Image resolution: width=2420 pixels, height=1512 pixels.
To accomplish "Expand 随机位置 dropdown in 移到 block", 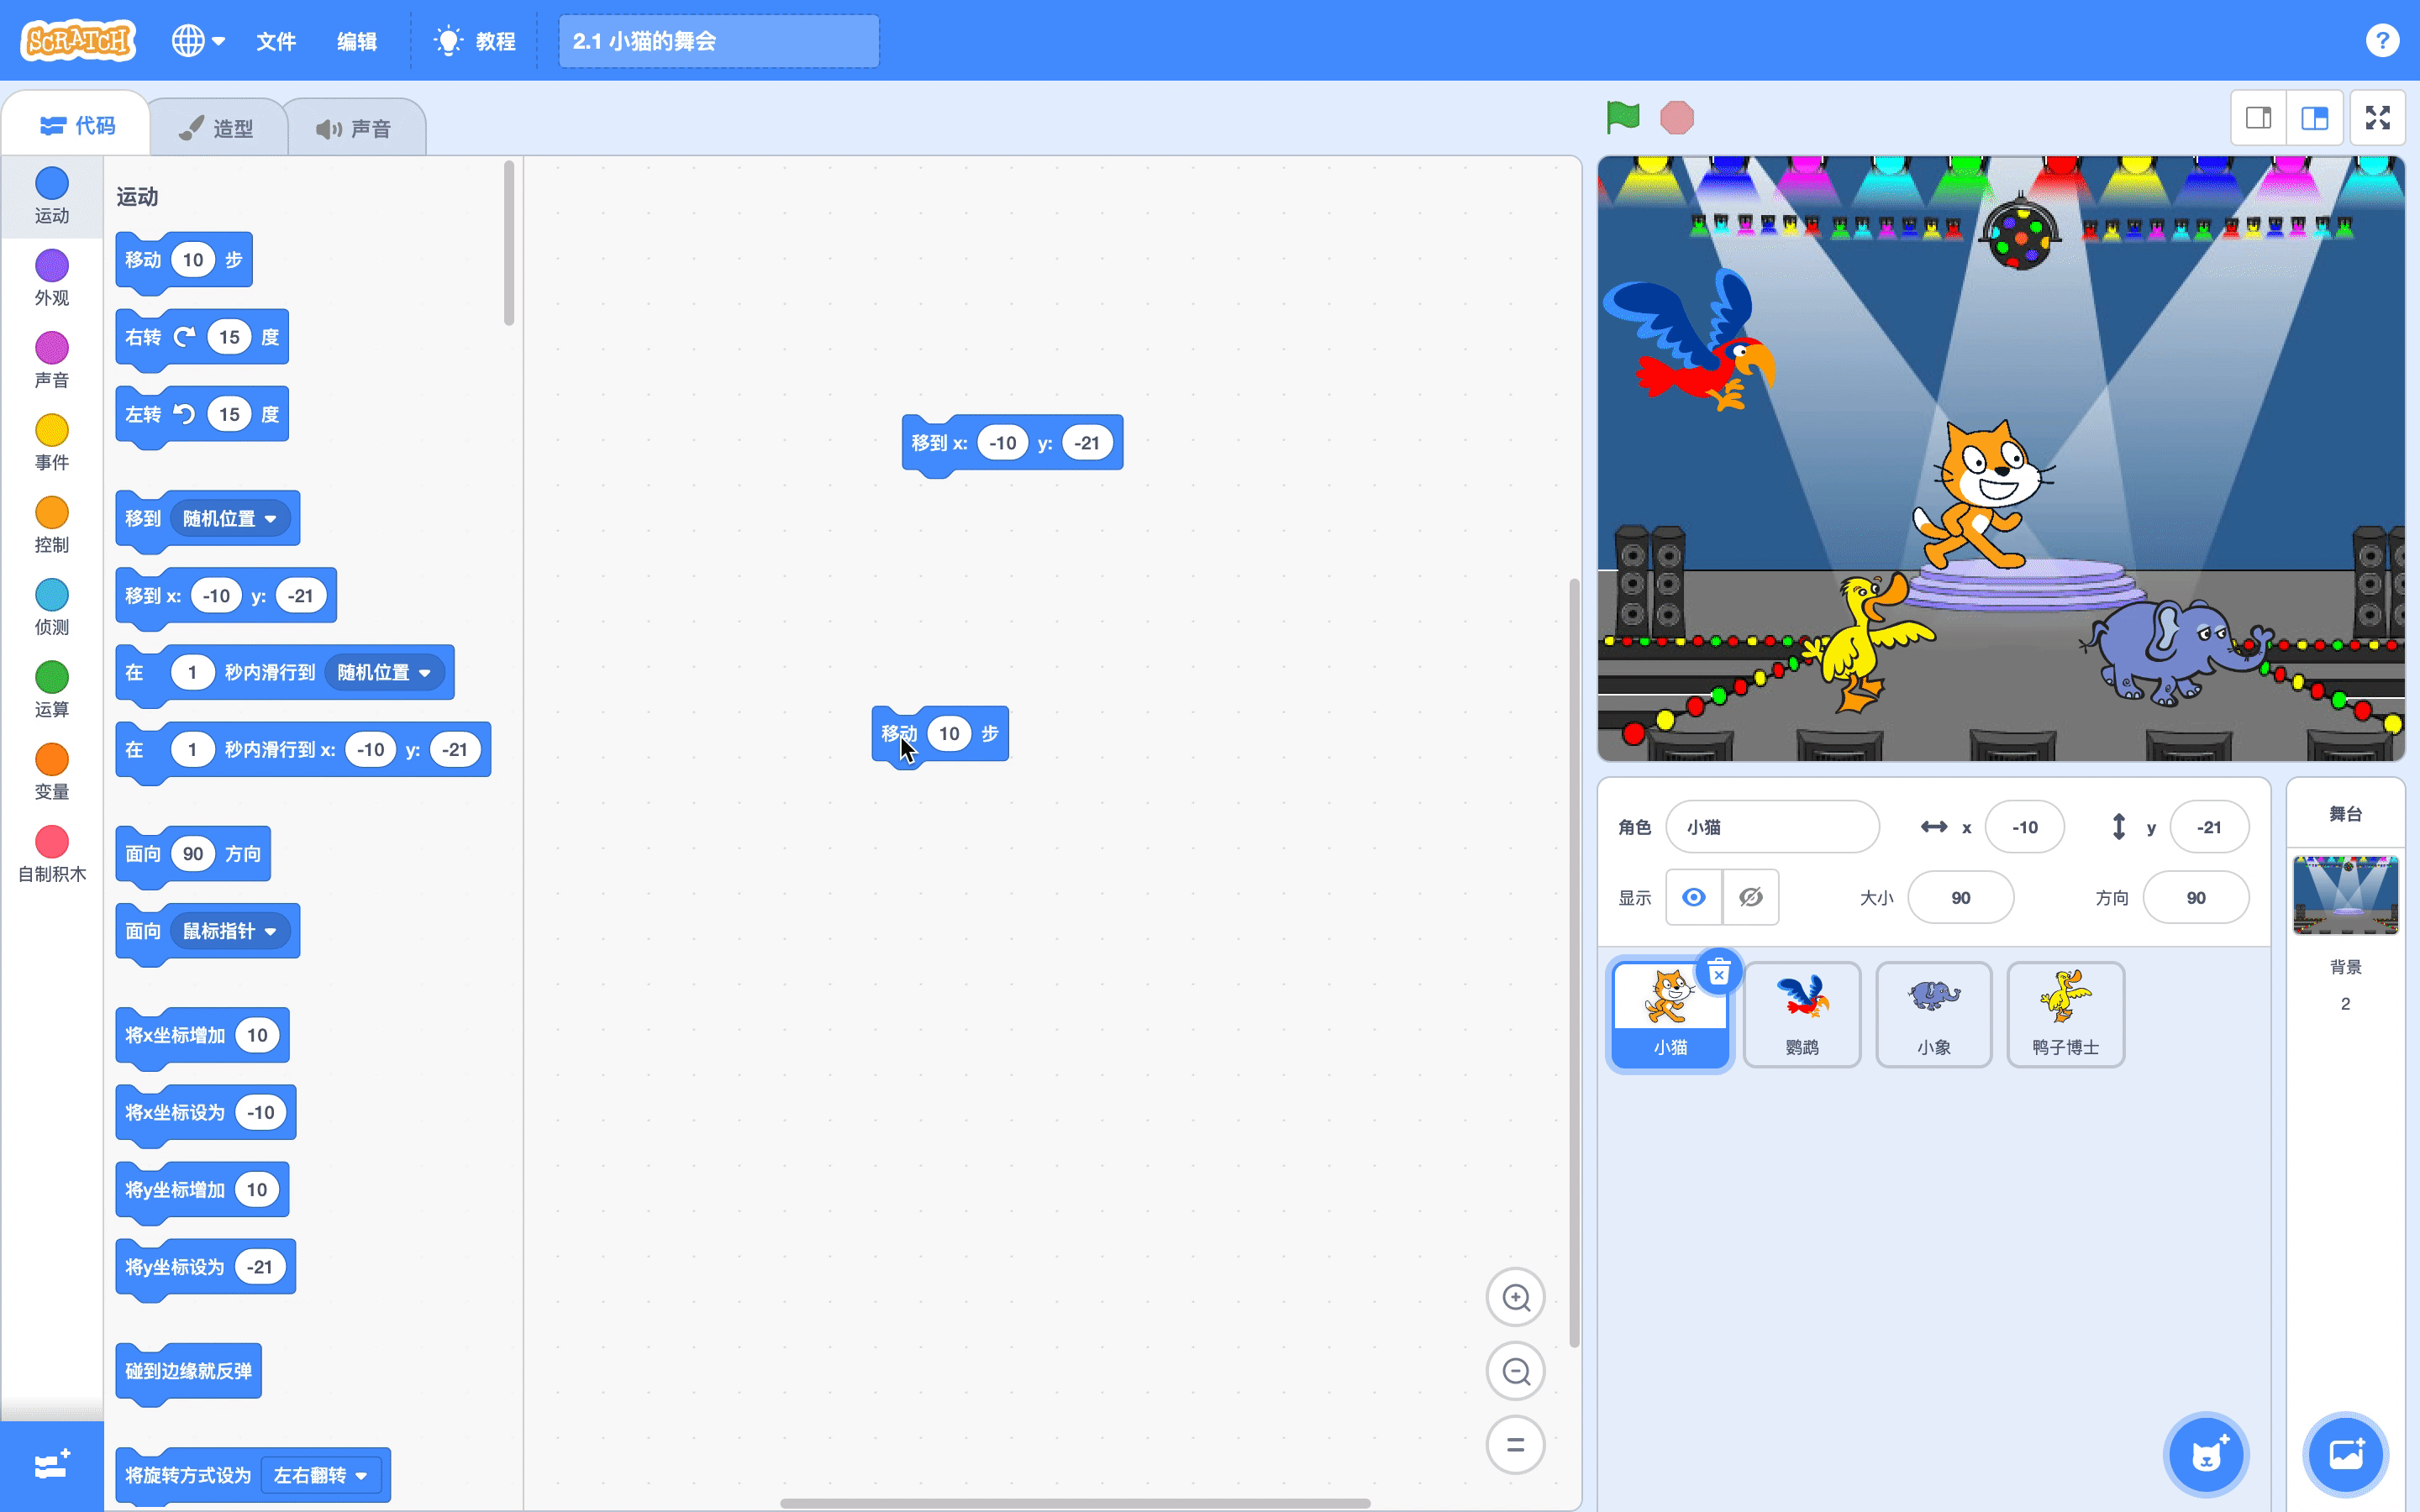I will pos(270,519).
